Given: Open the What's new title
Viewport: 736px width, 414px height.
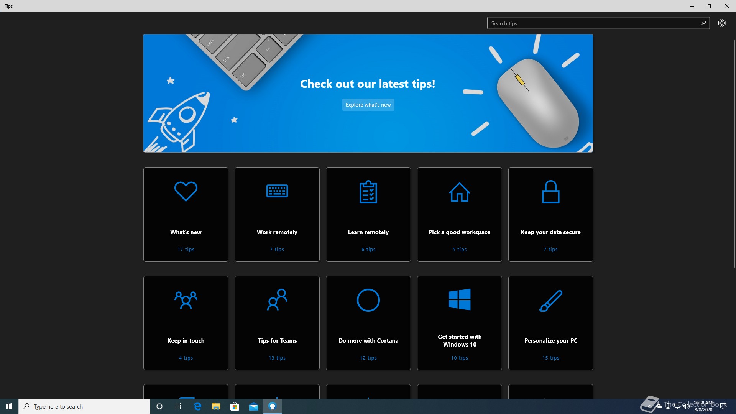Looking at the screenshot, I should (186, 232).
